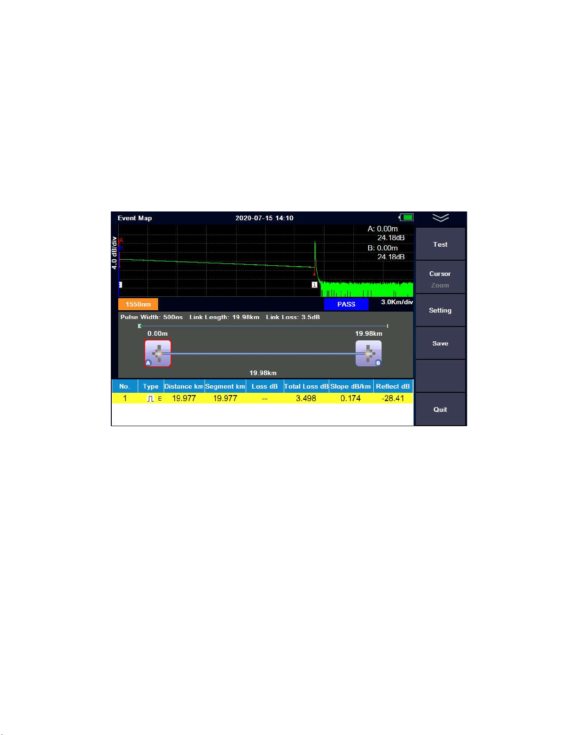
Task: Click the Segment value 19.977
Action: pyautogui.click(x=225, y=398)
